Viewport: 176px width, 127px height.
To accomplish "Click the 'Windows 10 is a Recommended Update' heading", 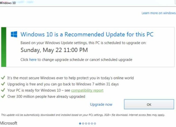I will coord(87,34).
